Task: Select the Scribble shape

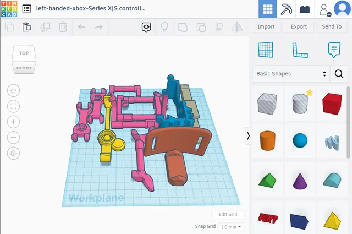Action: tap(332, 143)
